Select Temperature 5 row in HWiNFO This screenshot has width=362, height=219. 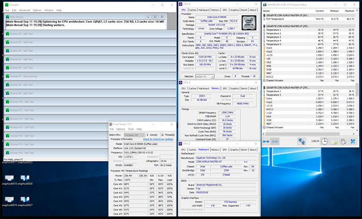coord(309,44)
